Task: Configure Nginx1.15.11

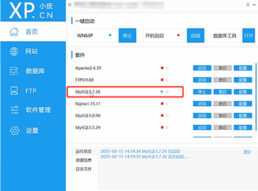Action: tap(243, 104)
